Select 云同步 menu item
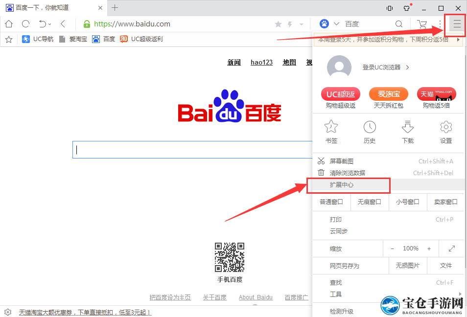467x317 pixels. click(388, 231)
